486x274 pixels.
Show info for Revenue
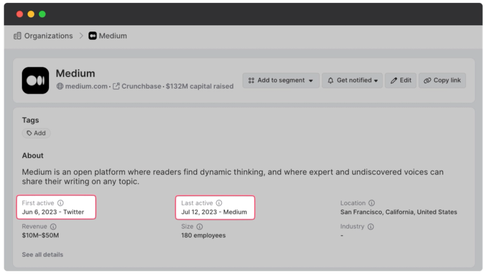click(x=53, y=226)
